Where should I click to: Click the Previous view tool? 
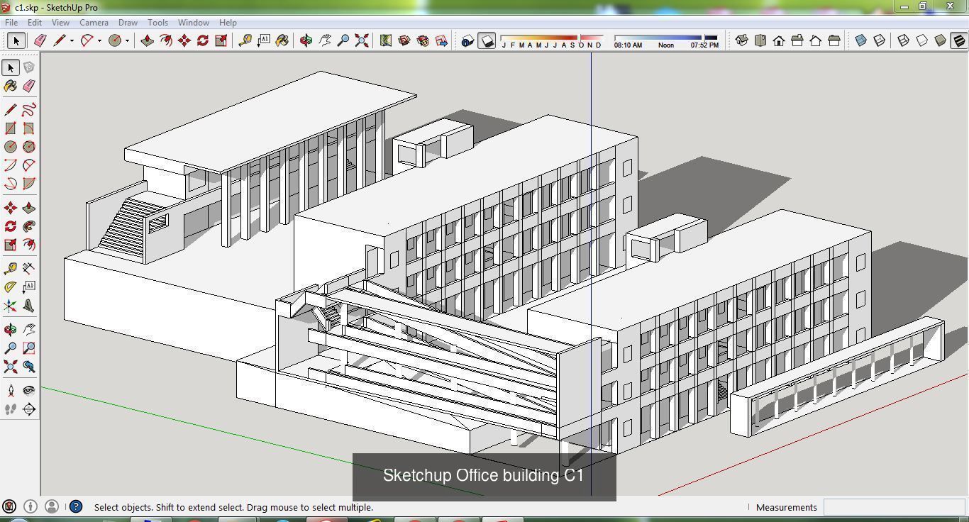(29, 367)
